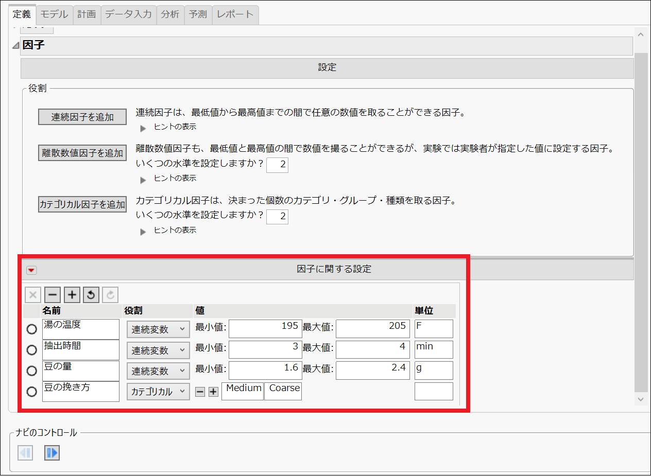Click the カテゴリカル因子を追加 button

[x=82, y=204]
